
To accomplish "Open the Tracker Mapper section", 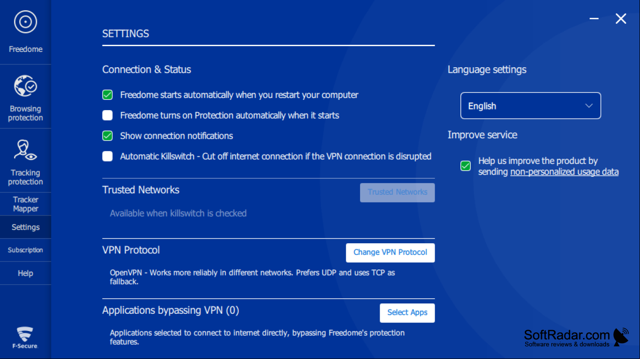I will click(26, 204).
